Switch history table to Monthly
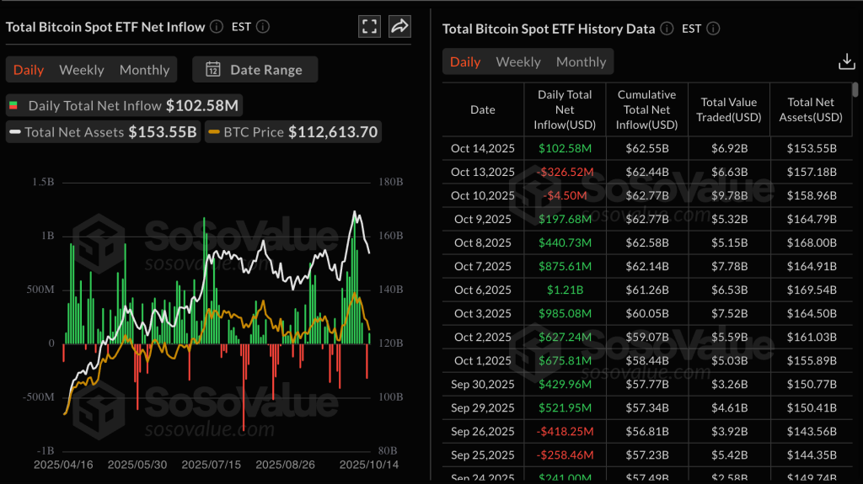Image resolution: width=863 pixels, height=484 pixels. (581, 61)
